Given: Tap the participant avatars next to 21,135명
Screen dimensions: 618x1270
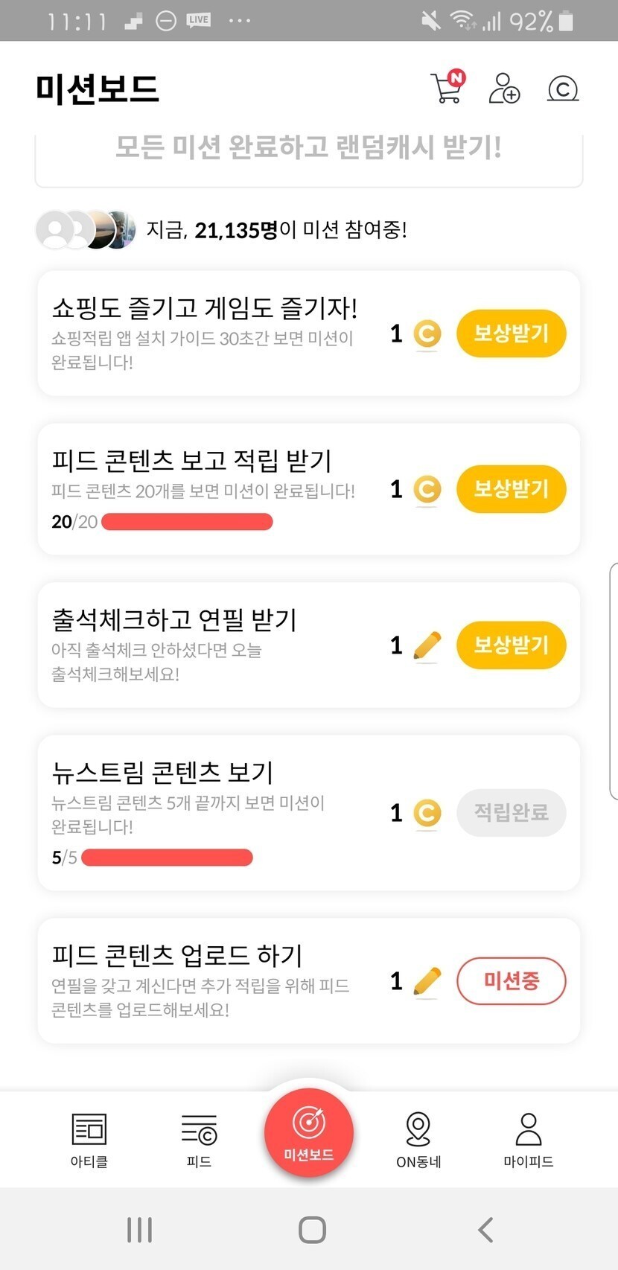Looking at the screenshot, I should tap(86, 229).
